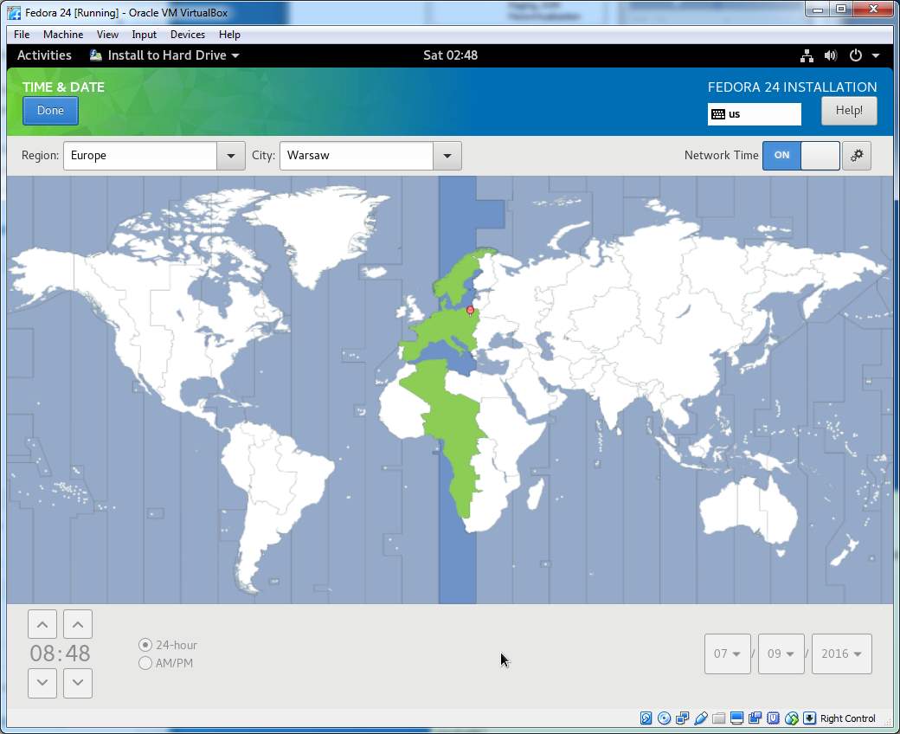Open the month dropdown showing 07
The image size is (900, 734).
tap(727, 654)
